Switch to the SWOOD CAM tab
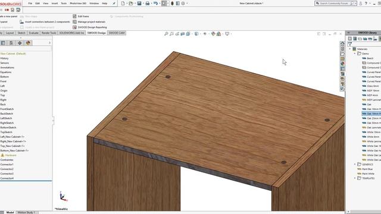 click(117, 33)
